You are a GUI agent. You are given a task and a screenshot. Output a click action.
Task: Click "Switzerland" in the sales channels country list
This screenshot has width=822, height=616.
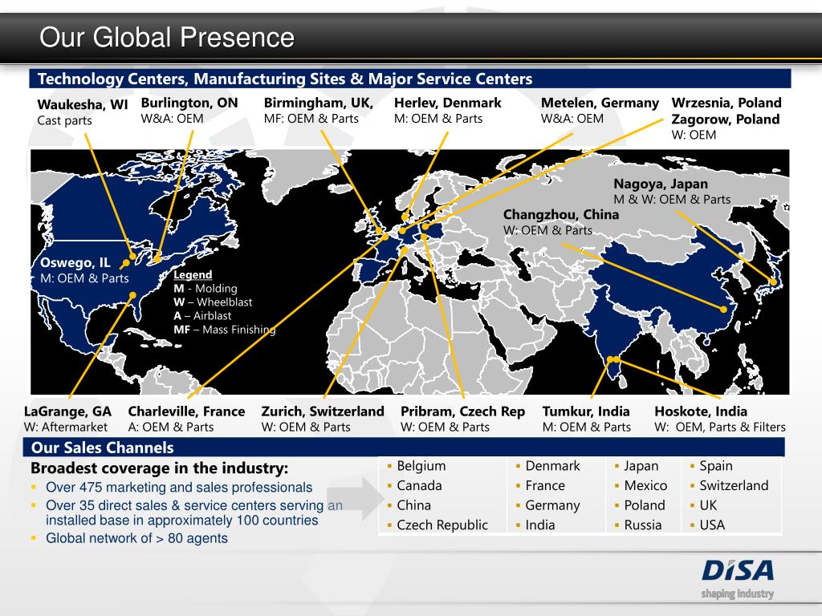[x=734, y=485]
